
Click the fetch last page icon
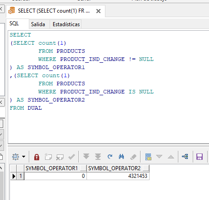[98, 157]
